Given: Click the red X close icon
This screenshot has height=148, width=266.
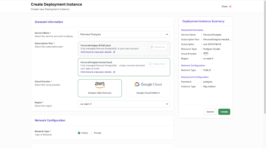Looking at the screenshot, I should point(230,6).
